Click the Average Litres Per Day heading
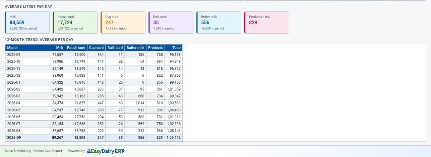 tap(29, 6)
